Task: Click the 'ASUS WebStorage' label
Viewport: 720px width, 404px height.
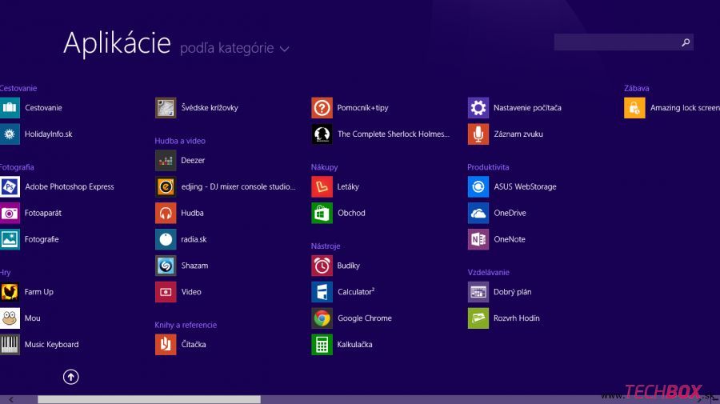Action: point(525,187)
